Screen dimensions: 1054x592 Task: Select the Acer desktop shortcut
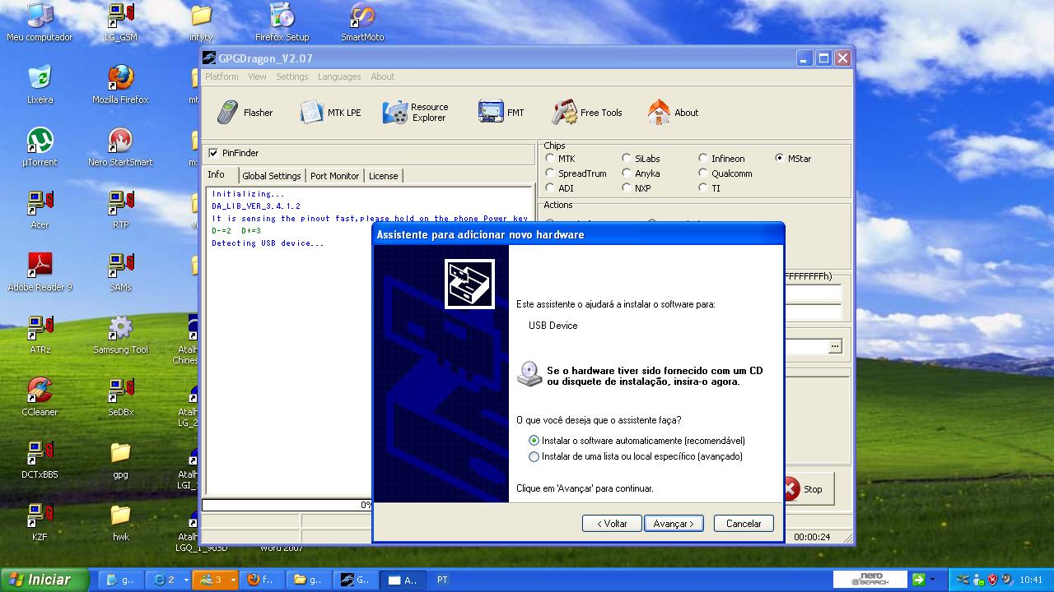(x=40, y=210)
